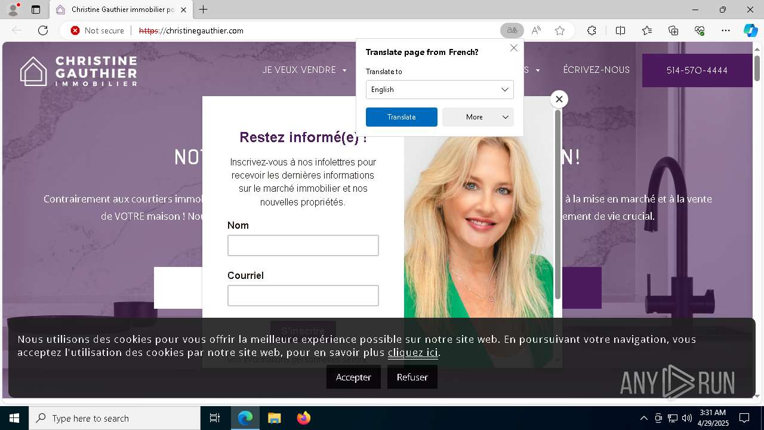Open Task View in taskbar
This screenshot has height=430, width=764.
[x=215, y=418]
